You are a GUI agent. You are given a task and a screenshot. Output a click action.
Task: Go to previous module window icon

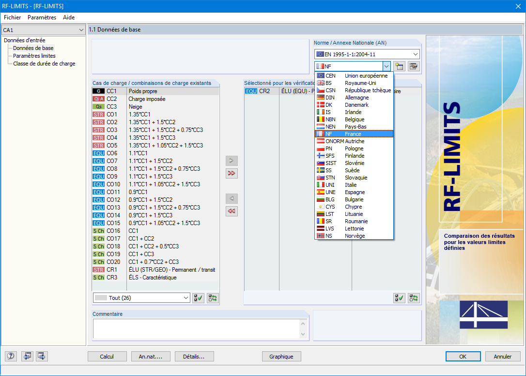[27, 356]
